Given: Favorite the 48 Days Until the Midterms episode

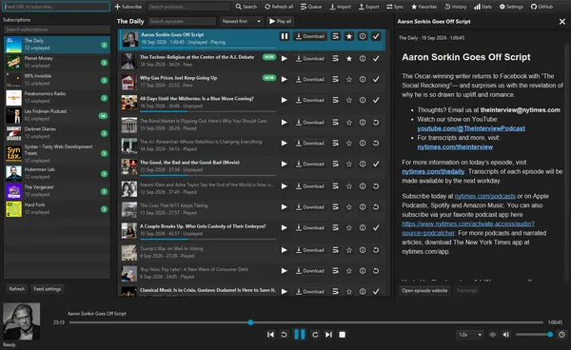Looking at the screenshot, I should pyautogui.click(x=349, y=100).
